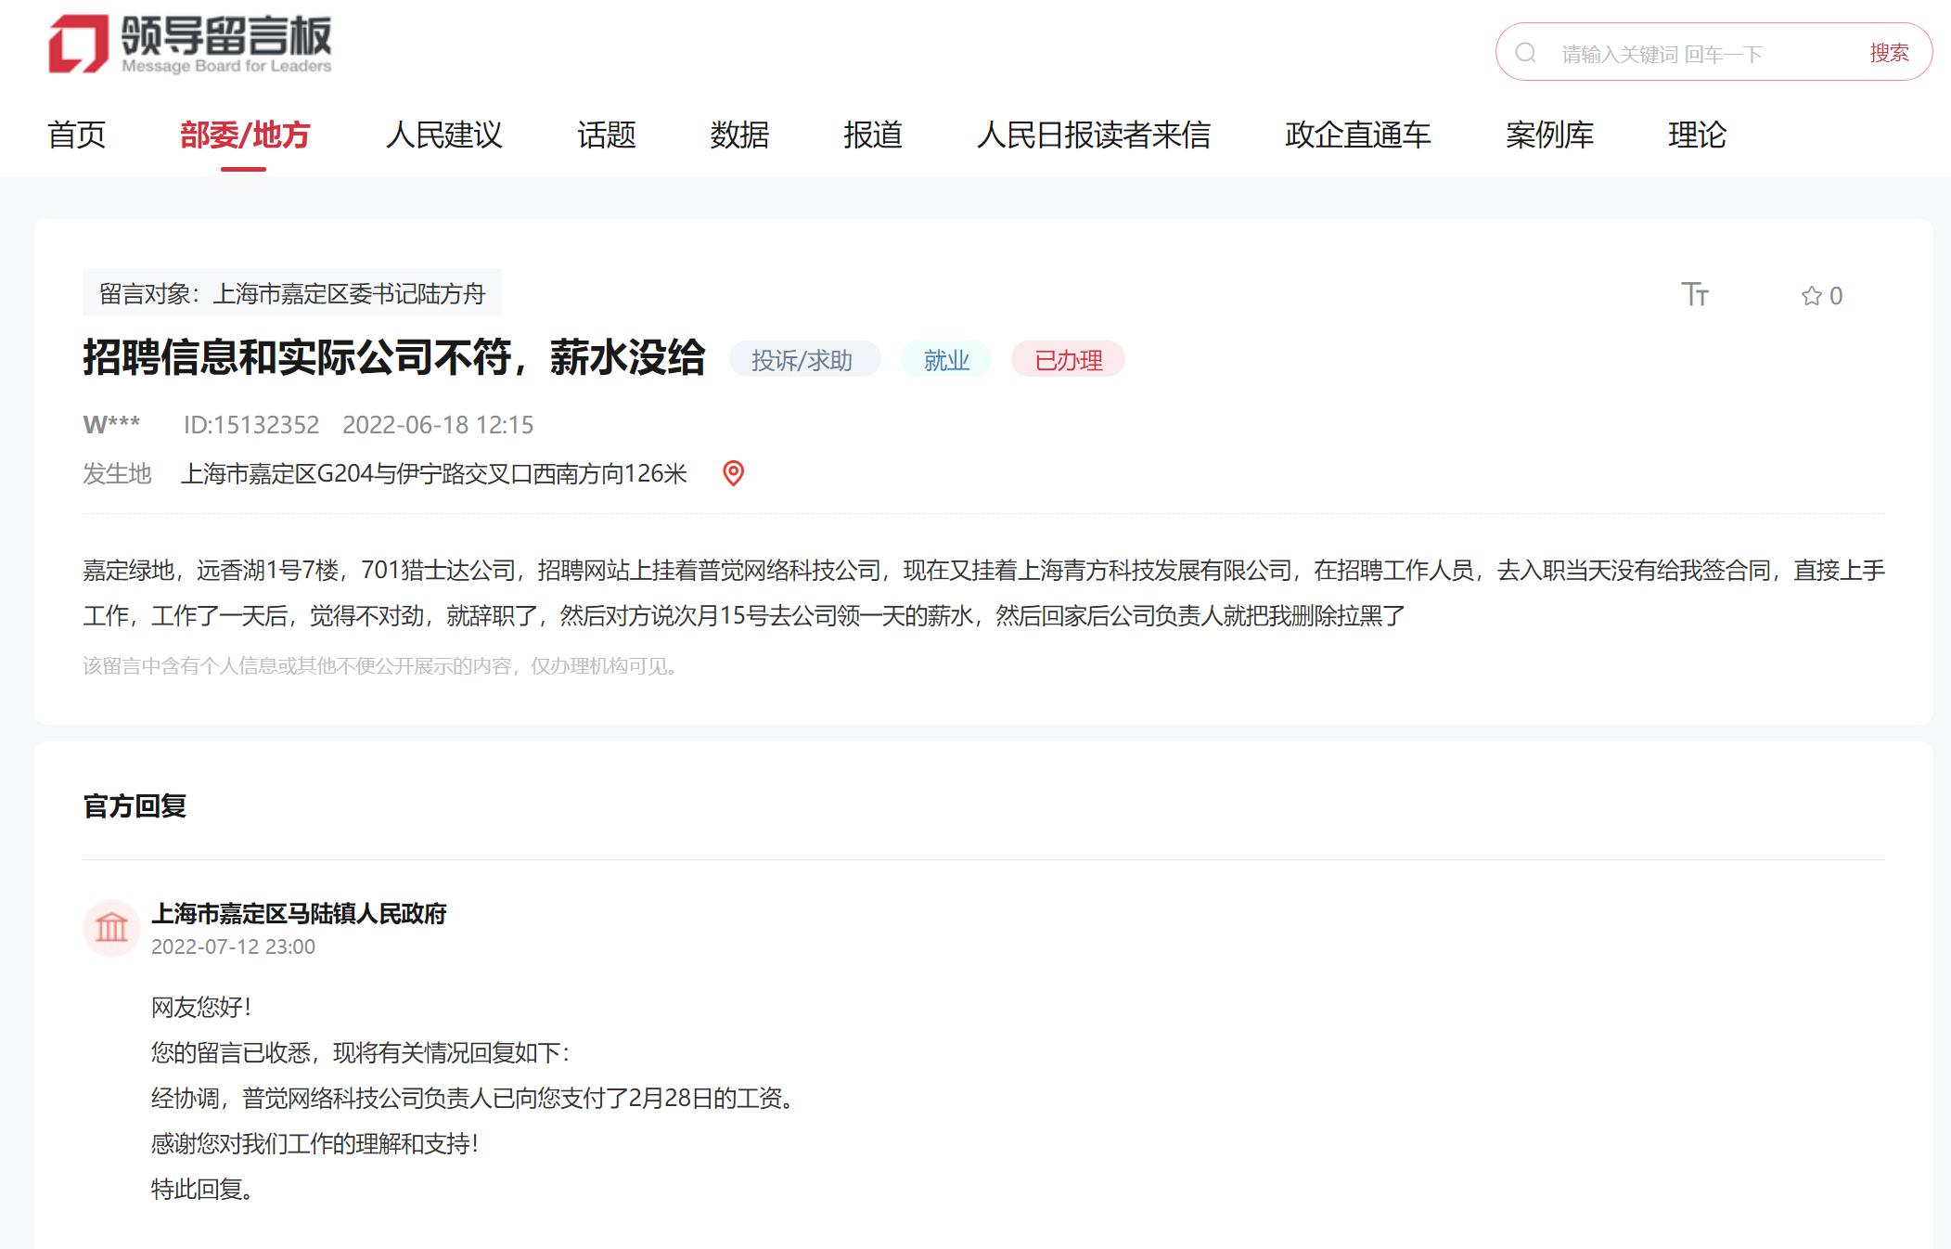The width and height of the screenshot is (1951, 1249).
Task: Open the 报道 reports tab
Action: click(872, 135)
